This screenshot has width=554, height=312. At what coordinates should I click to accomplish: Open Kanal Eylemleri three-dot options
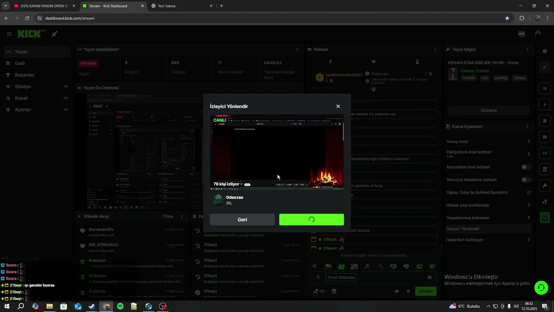(527, 127)
